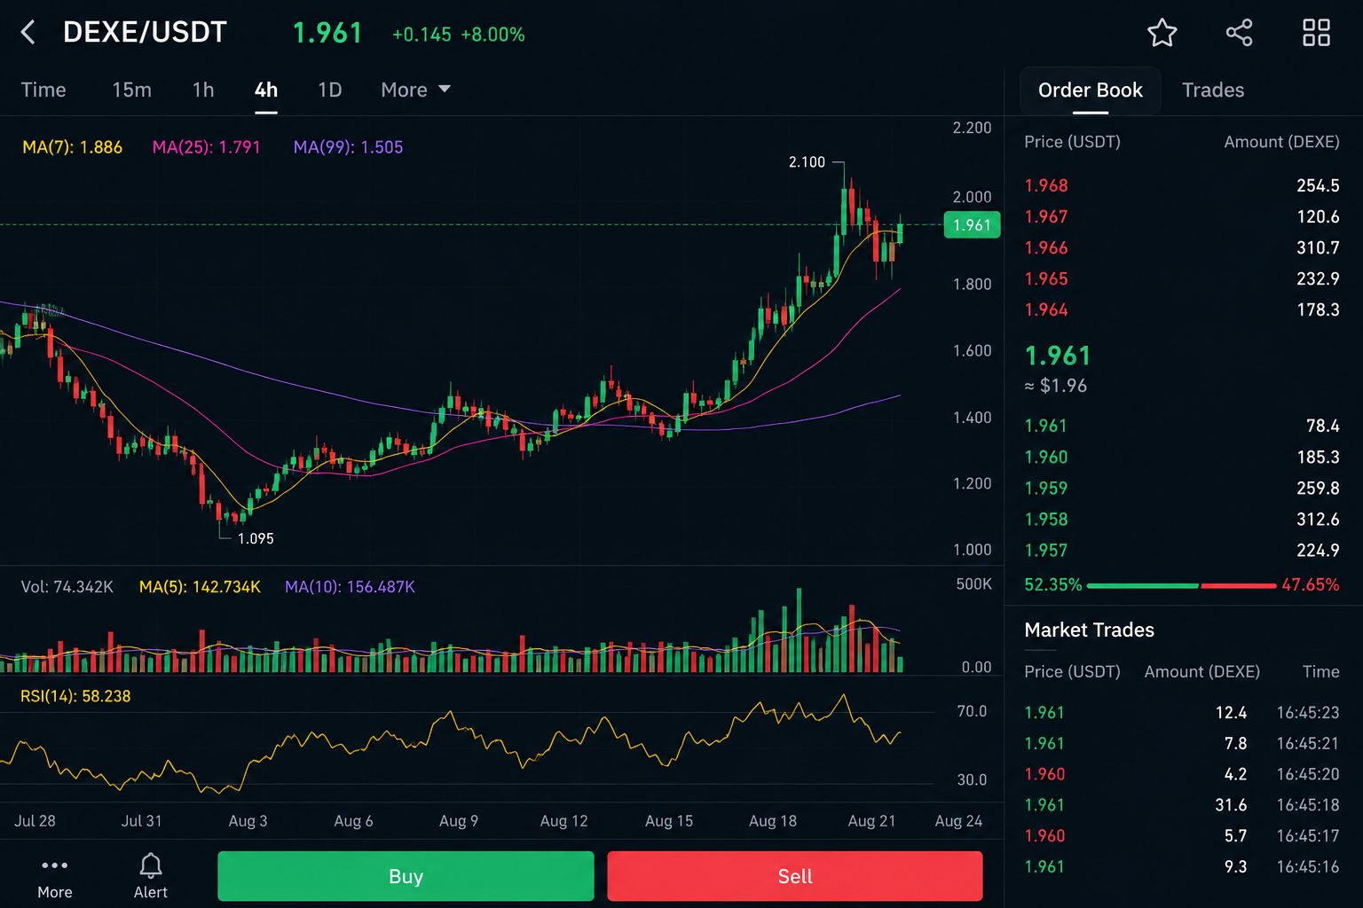The image size is (1363, 908).
Task: Click the DEXE/USDT pair title
Action: 145,33
